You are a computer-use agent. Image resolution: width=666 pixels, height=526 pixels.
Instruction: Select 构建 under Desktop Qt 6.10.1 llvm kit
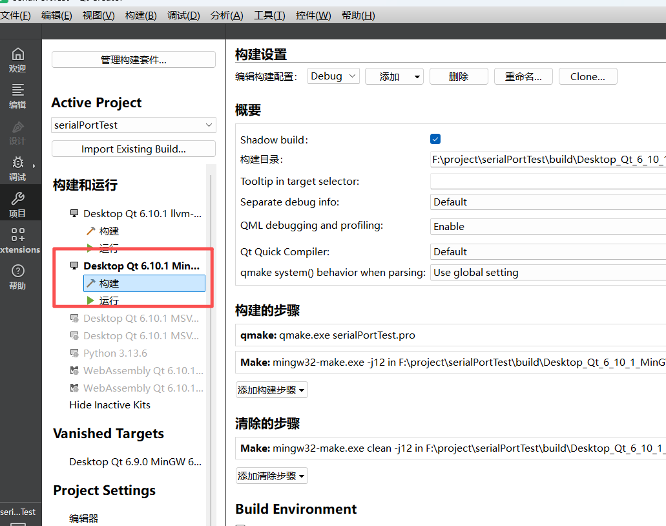point(109,231)
